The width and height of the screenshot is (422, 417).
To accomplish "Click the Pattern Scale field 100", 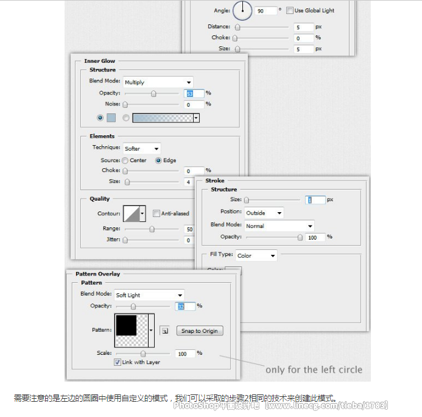I will (185, 354).
